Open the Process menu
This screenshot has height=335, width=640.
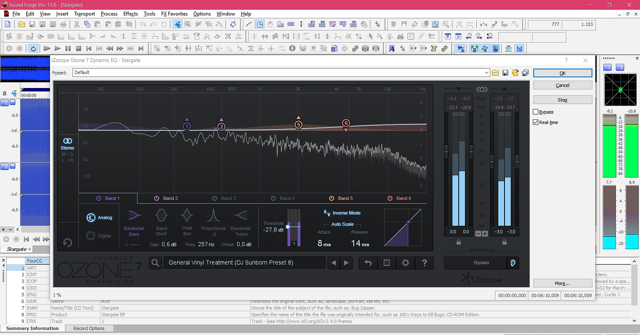(109, 14)
